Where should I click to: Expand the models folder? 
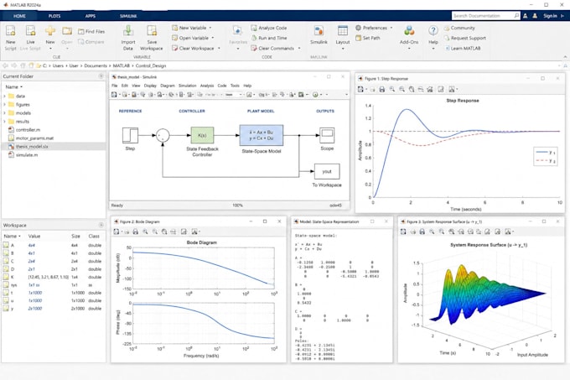coord(5,113)
